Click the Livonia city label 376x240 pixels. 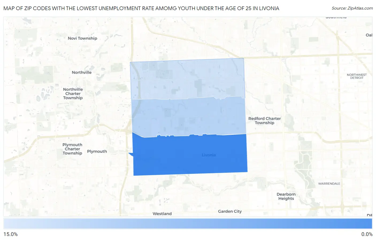point(209,155)
